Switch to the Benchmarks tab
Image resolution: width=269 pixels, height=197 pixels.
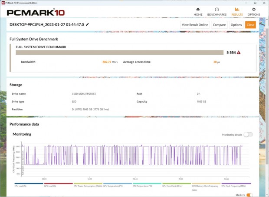point(217,12)
